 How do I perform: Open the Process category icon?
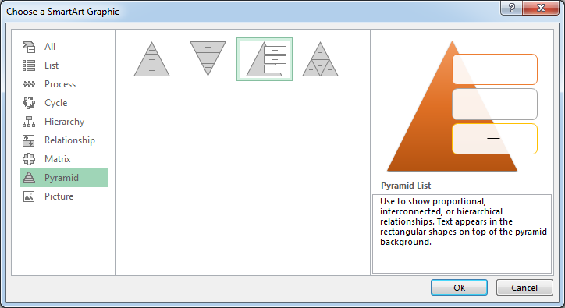(x=29, y=84)
